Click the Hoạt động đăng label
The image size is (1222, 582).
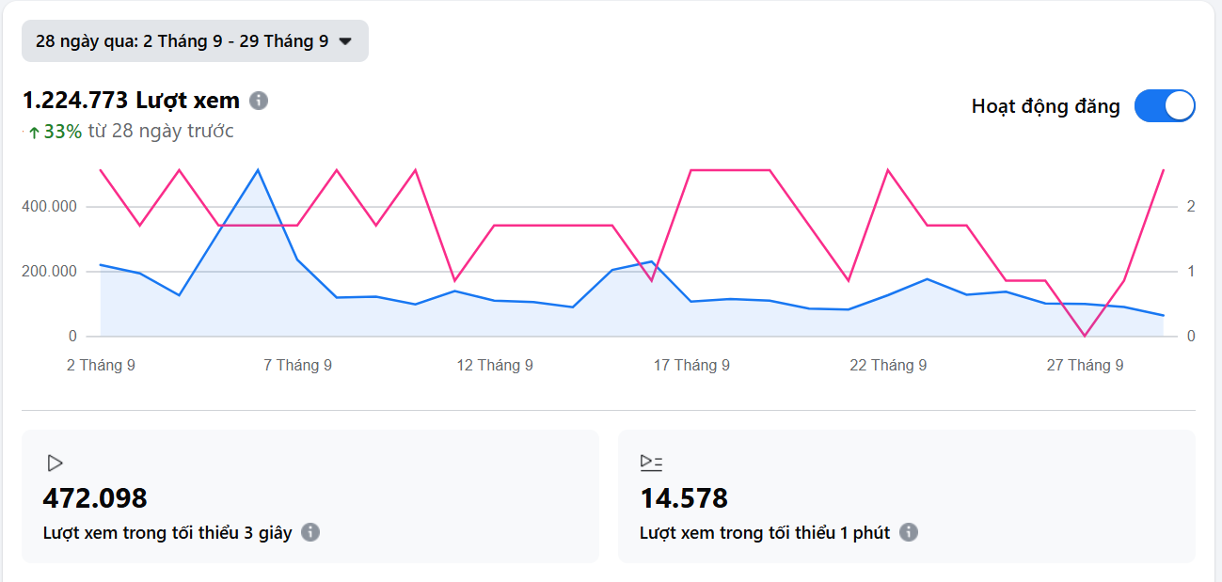1045,106
